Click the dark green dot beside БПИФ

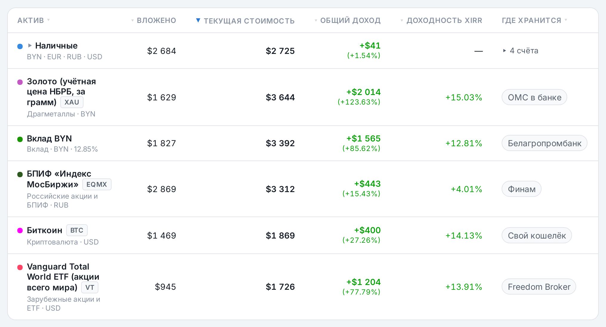[20, 174]
